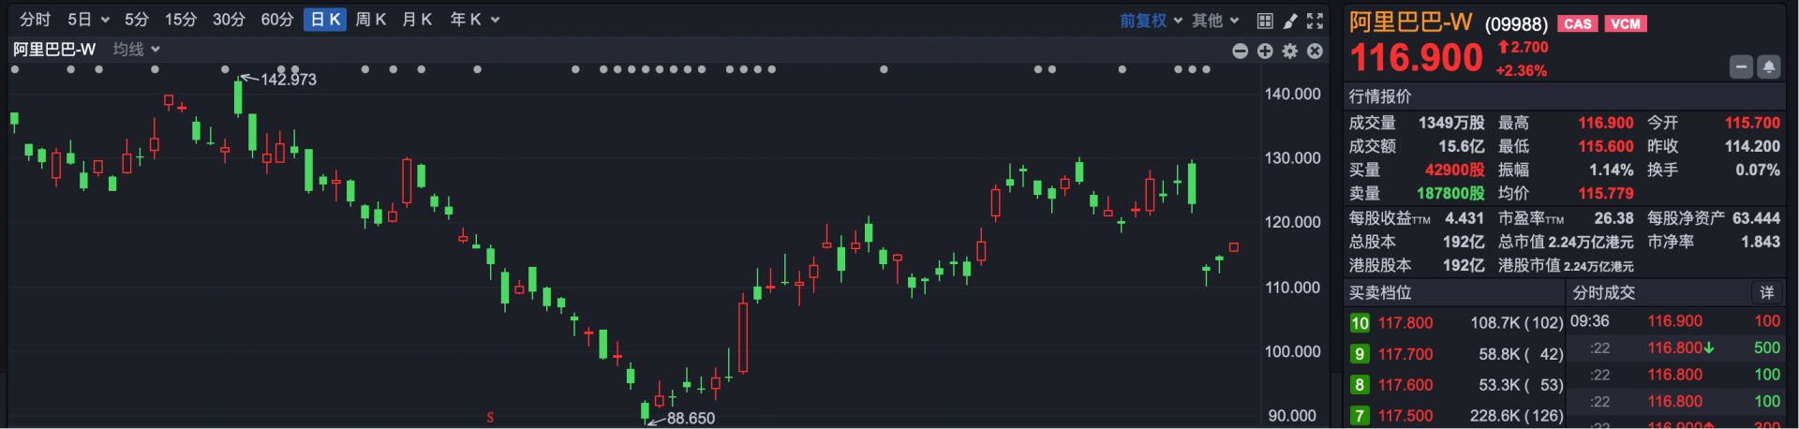The width and height of the screenshot is (1799, 429).
Task: Switch to the 30分 chart tab
Action: point(229,20)
